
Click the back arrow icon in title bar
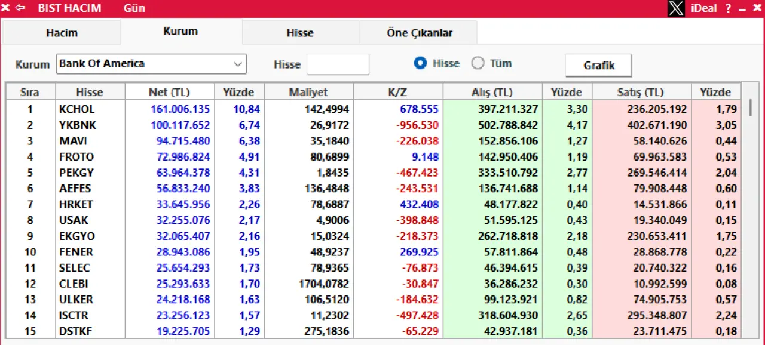[x=20, y=8]
